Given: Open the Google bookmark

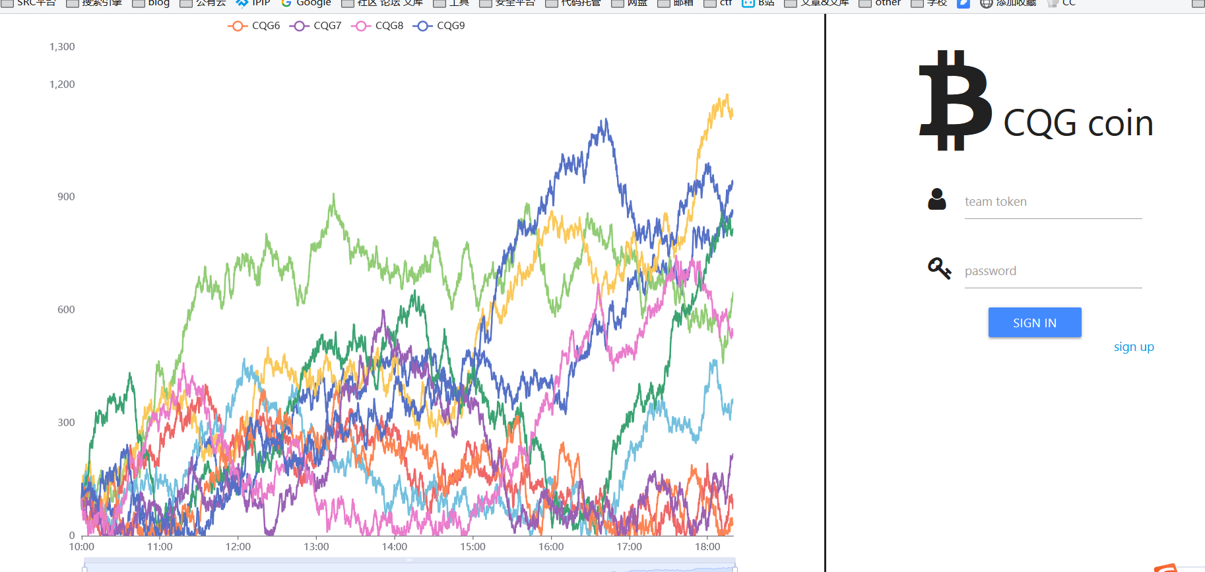Looking at the screenshot, I should [x=306, y=3].
